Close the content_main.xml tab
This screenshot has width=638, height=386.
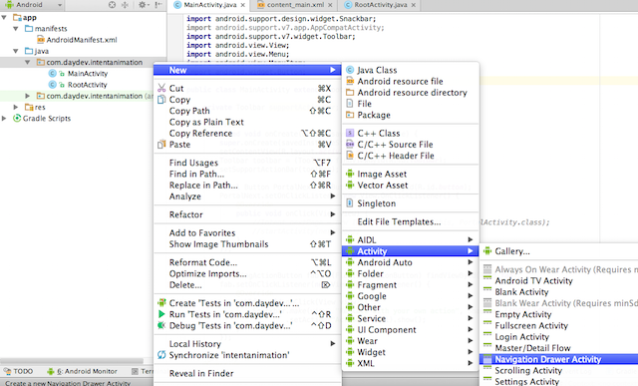point(330,5)
